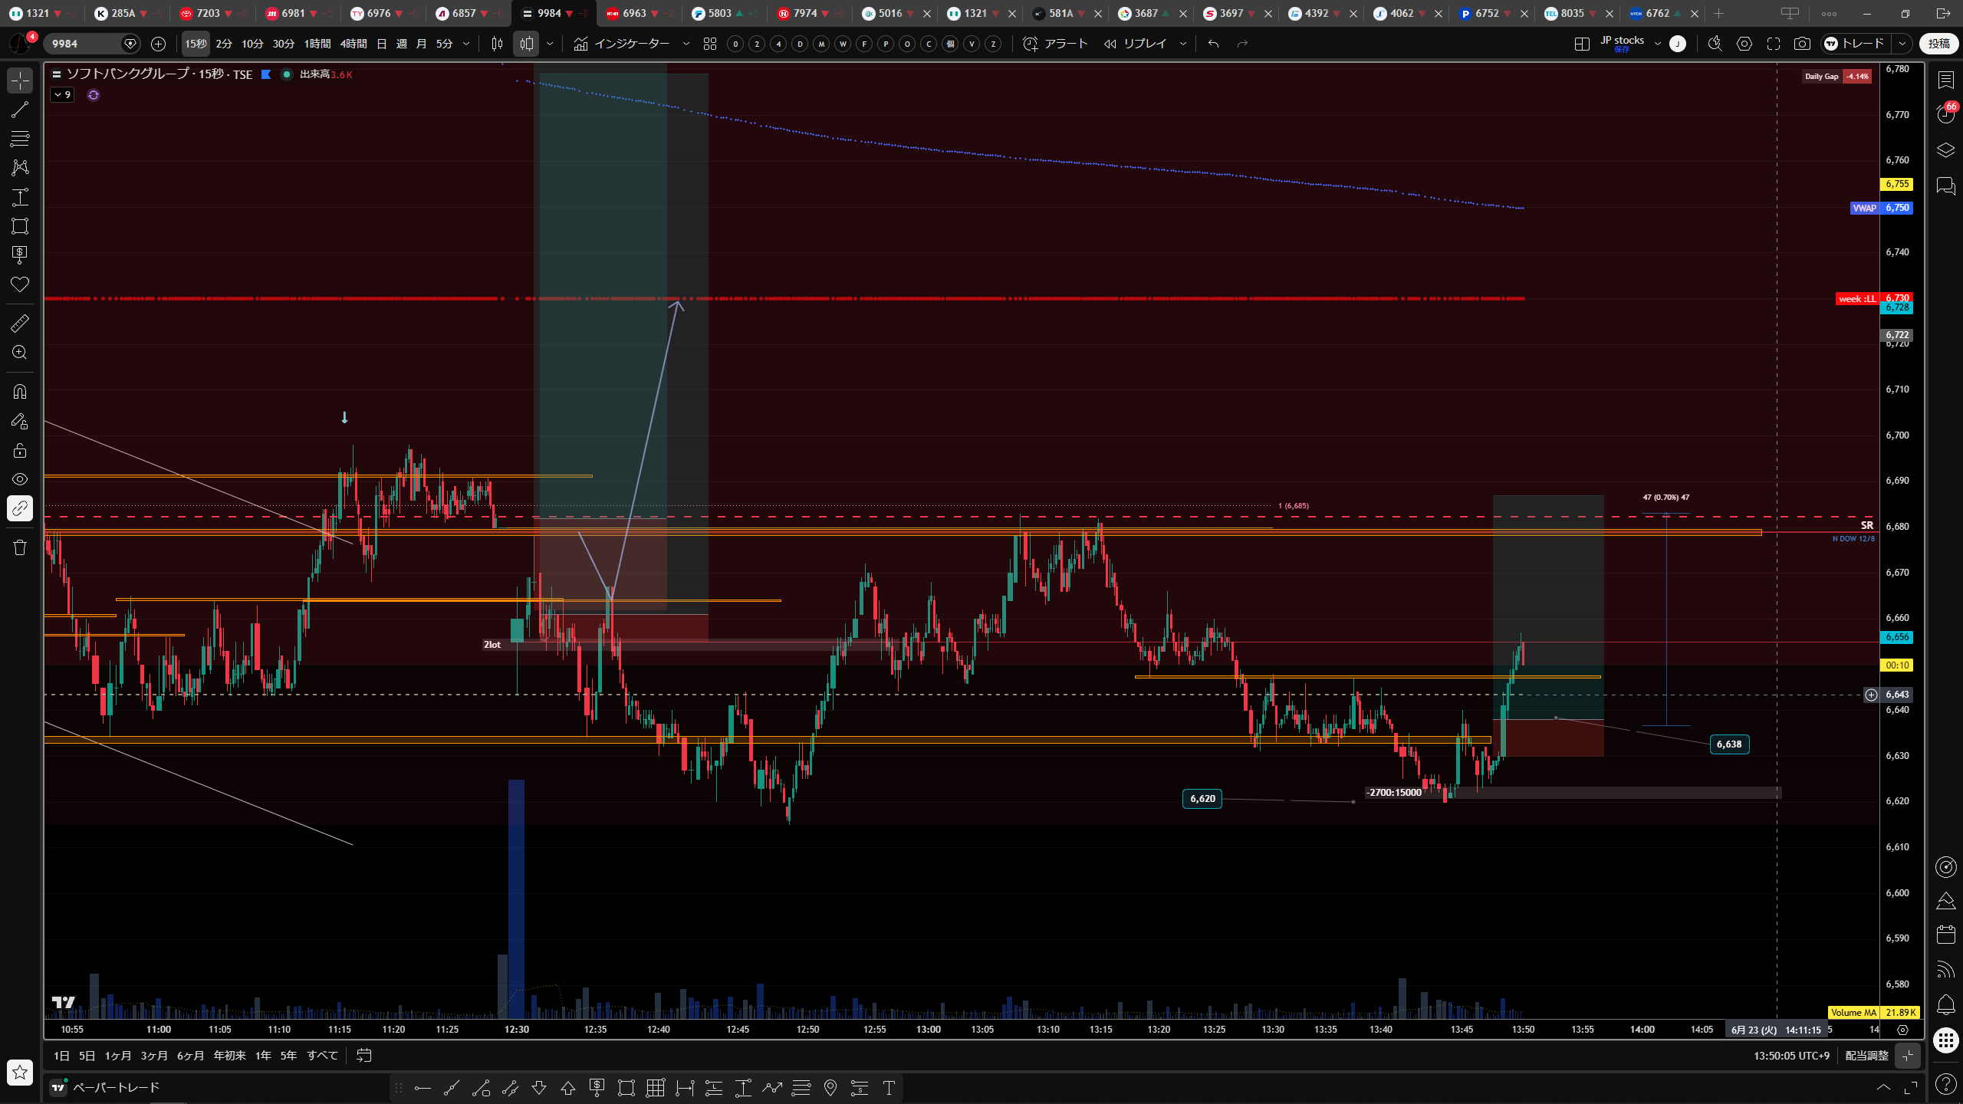Open the JP stocks layout dropdown
Screen dimensions: 1963x1104
coord(1658,44)
